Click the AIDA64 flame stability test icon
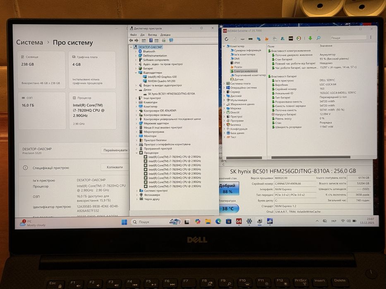Screen dimensions: 386x289 tap(266, 39)
